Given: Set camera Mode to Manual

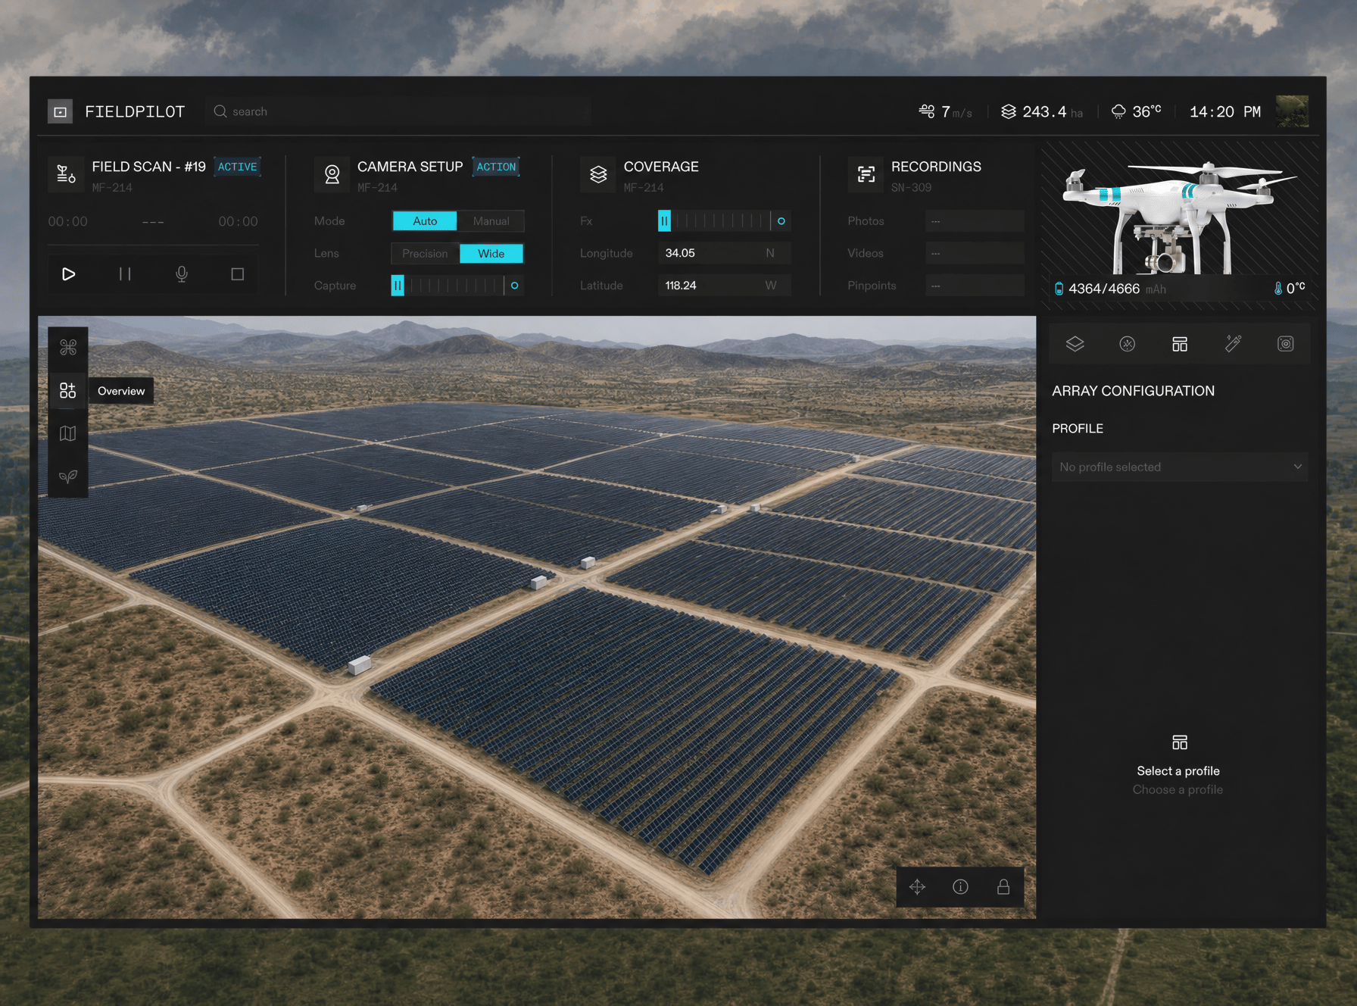Looking at the screenshot, I should coord(491,221).
